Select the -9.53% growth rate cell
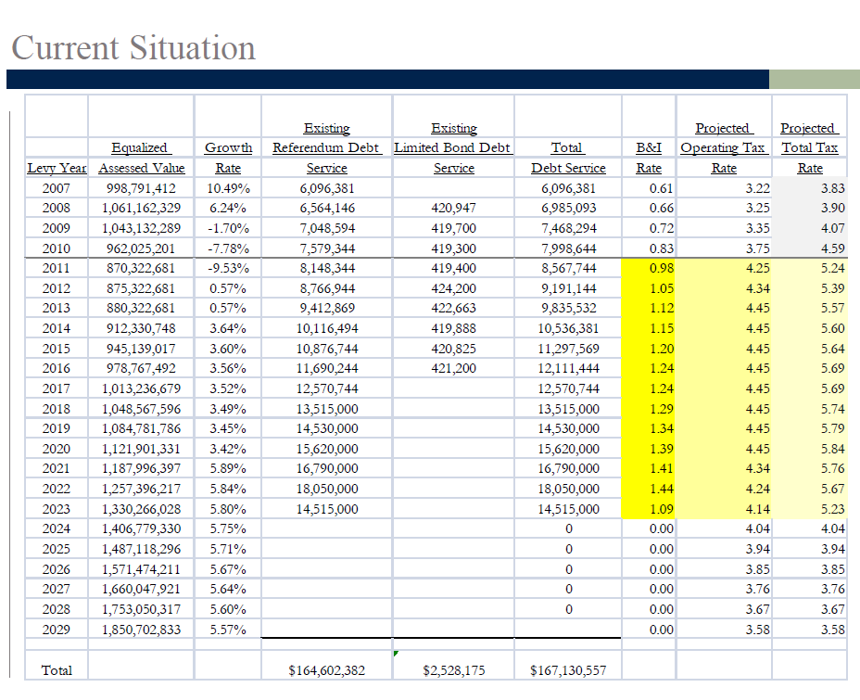The width and height of the screenshot is (860, 700). 228,268
